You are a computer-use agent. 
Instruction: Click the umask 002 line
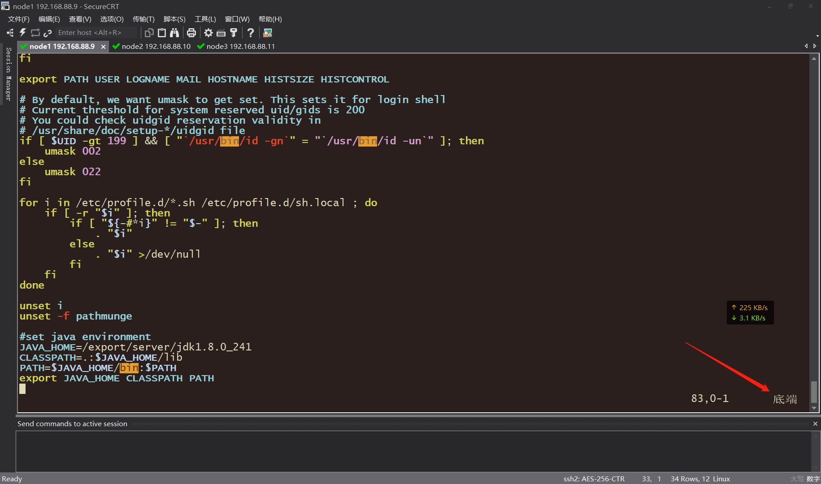pos(73,151)
